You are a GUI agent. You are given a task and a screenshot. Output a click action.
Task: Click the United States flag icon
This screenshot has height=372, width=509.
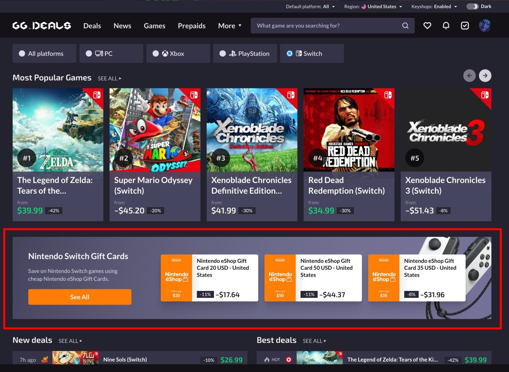point(364,7)
